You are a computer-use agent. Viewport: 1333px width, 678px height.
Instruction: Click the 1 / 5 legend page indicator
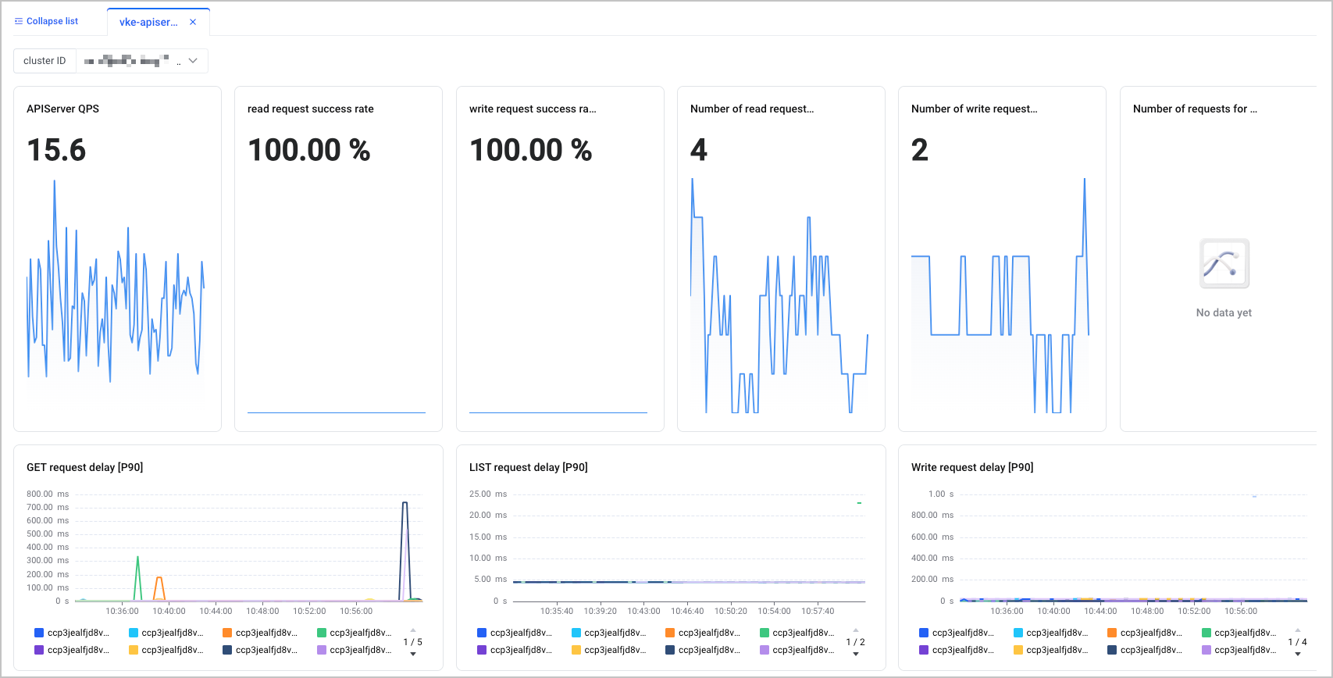tap(413, 642)
